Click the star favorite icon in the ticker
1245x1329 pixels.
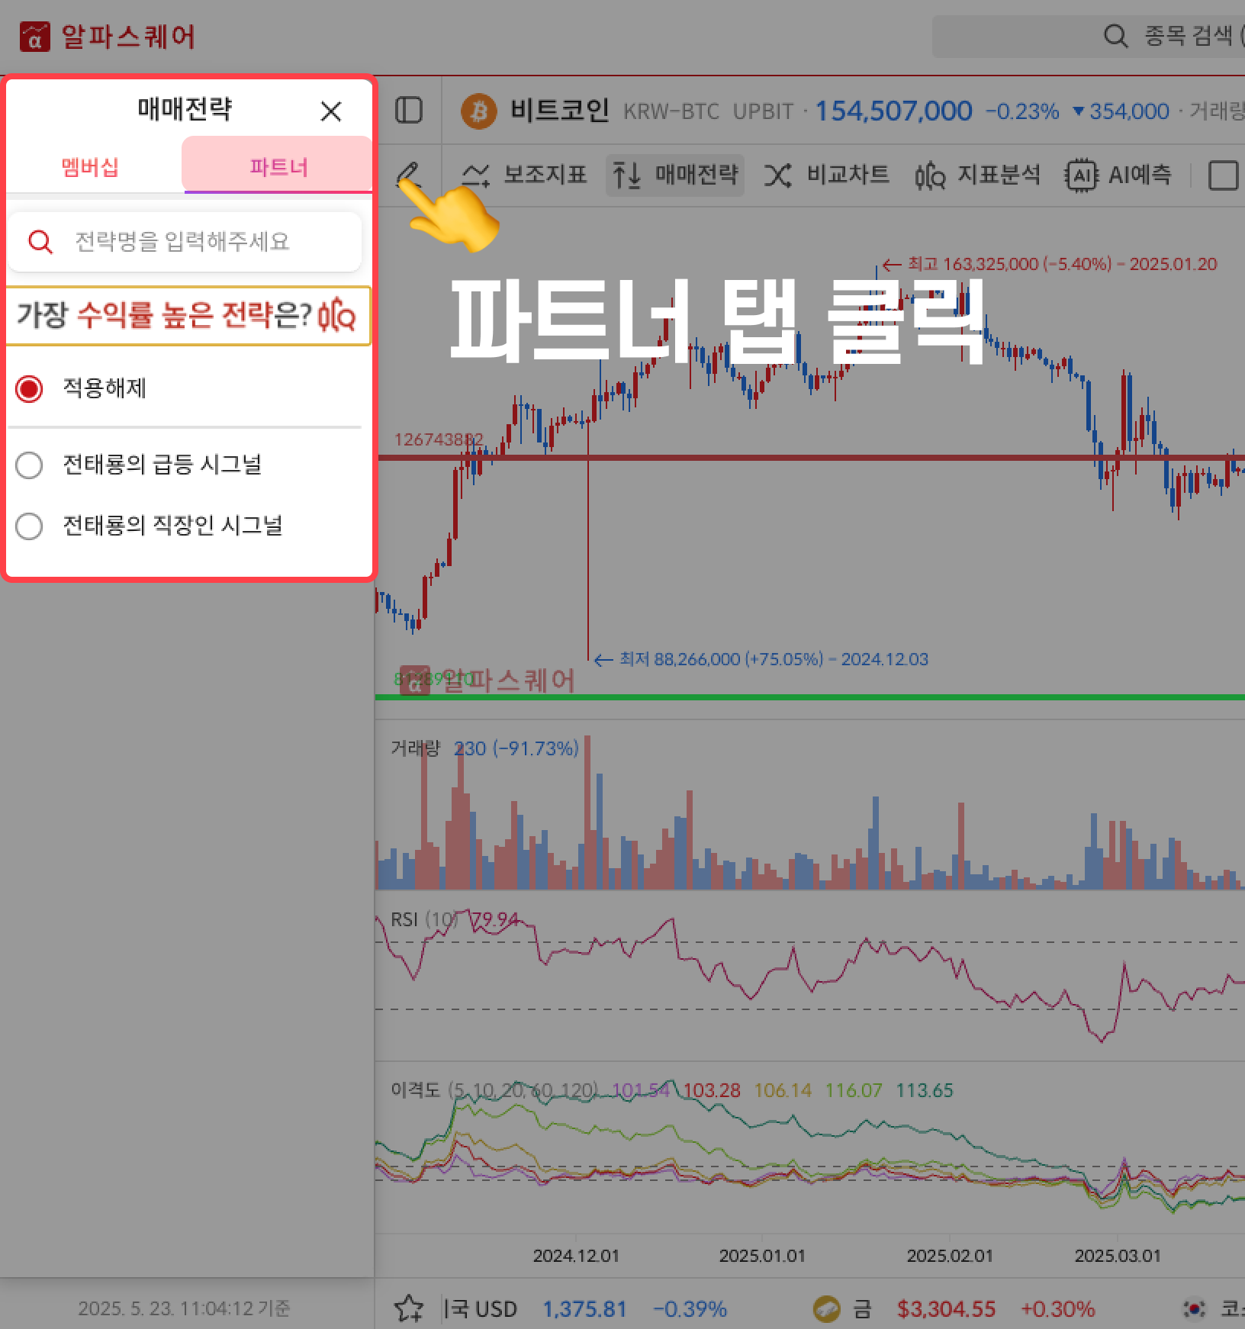[x=409, y=1308]
